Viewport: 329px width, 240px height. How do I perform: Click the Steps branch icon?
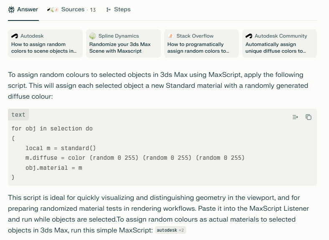pos(109,10)
